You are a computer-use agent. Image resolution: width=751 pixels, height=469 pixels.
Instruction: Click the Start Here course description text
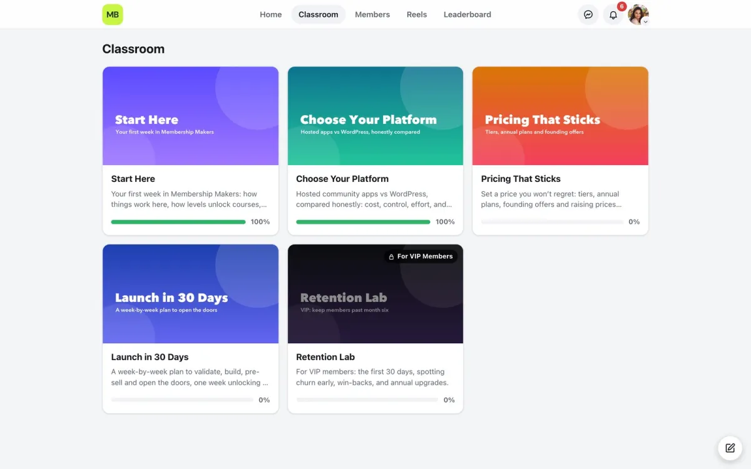(189, 199)
